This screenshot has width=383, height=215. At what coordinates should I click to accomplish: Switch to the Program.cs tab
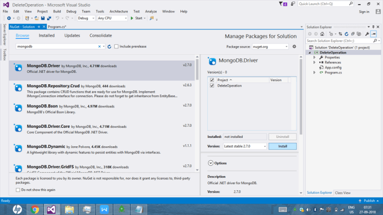(x=57, y=27)
